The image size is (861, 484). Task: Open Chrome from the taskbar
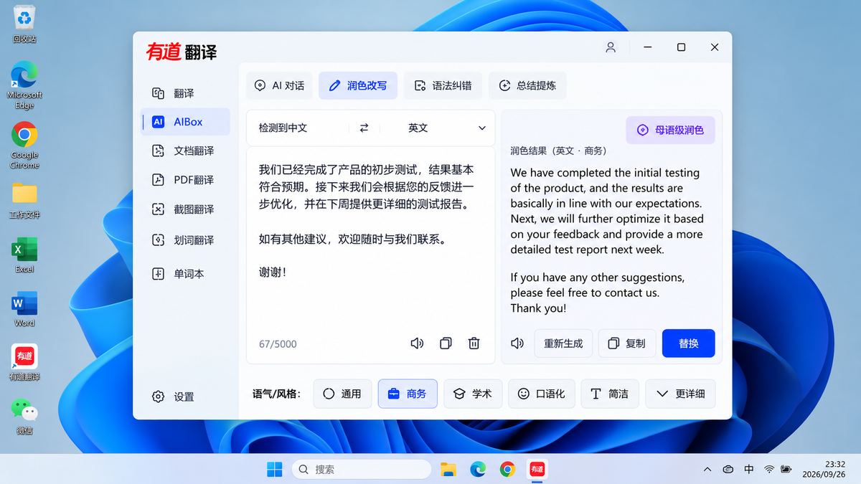tap(507, 470)
